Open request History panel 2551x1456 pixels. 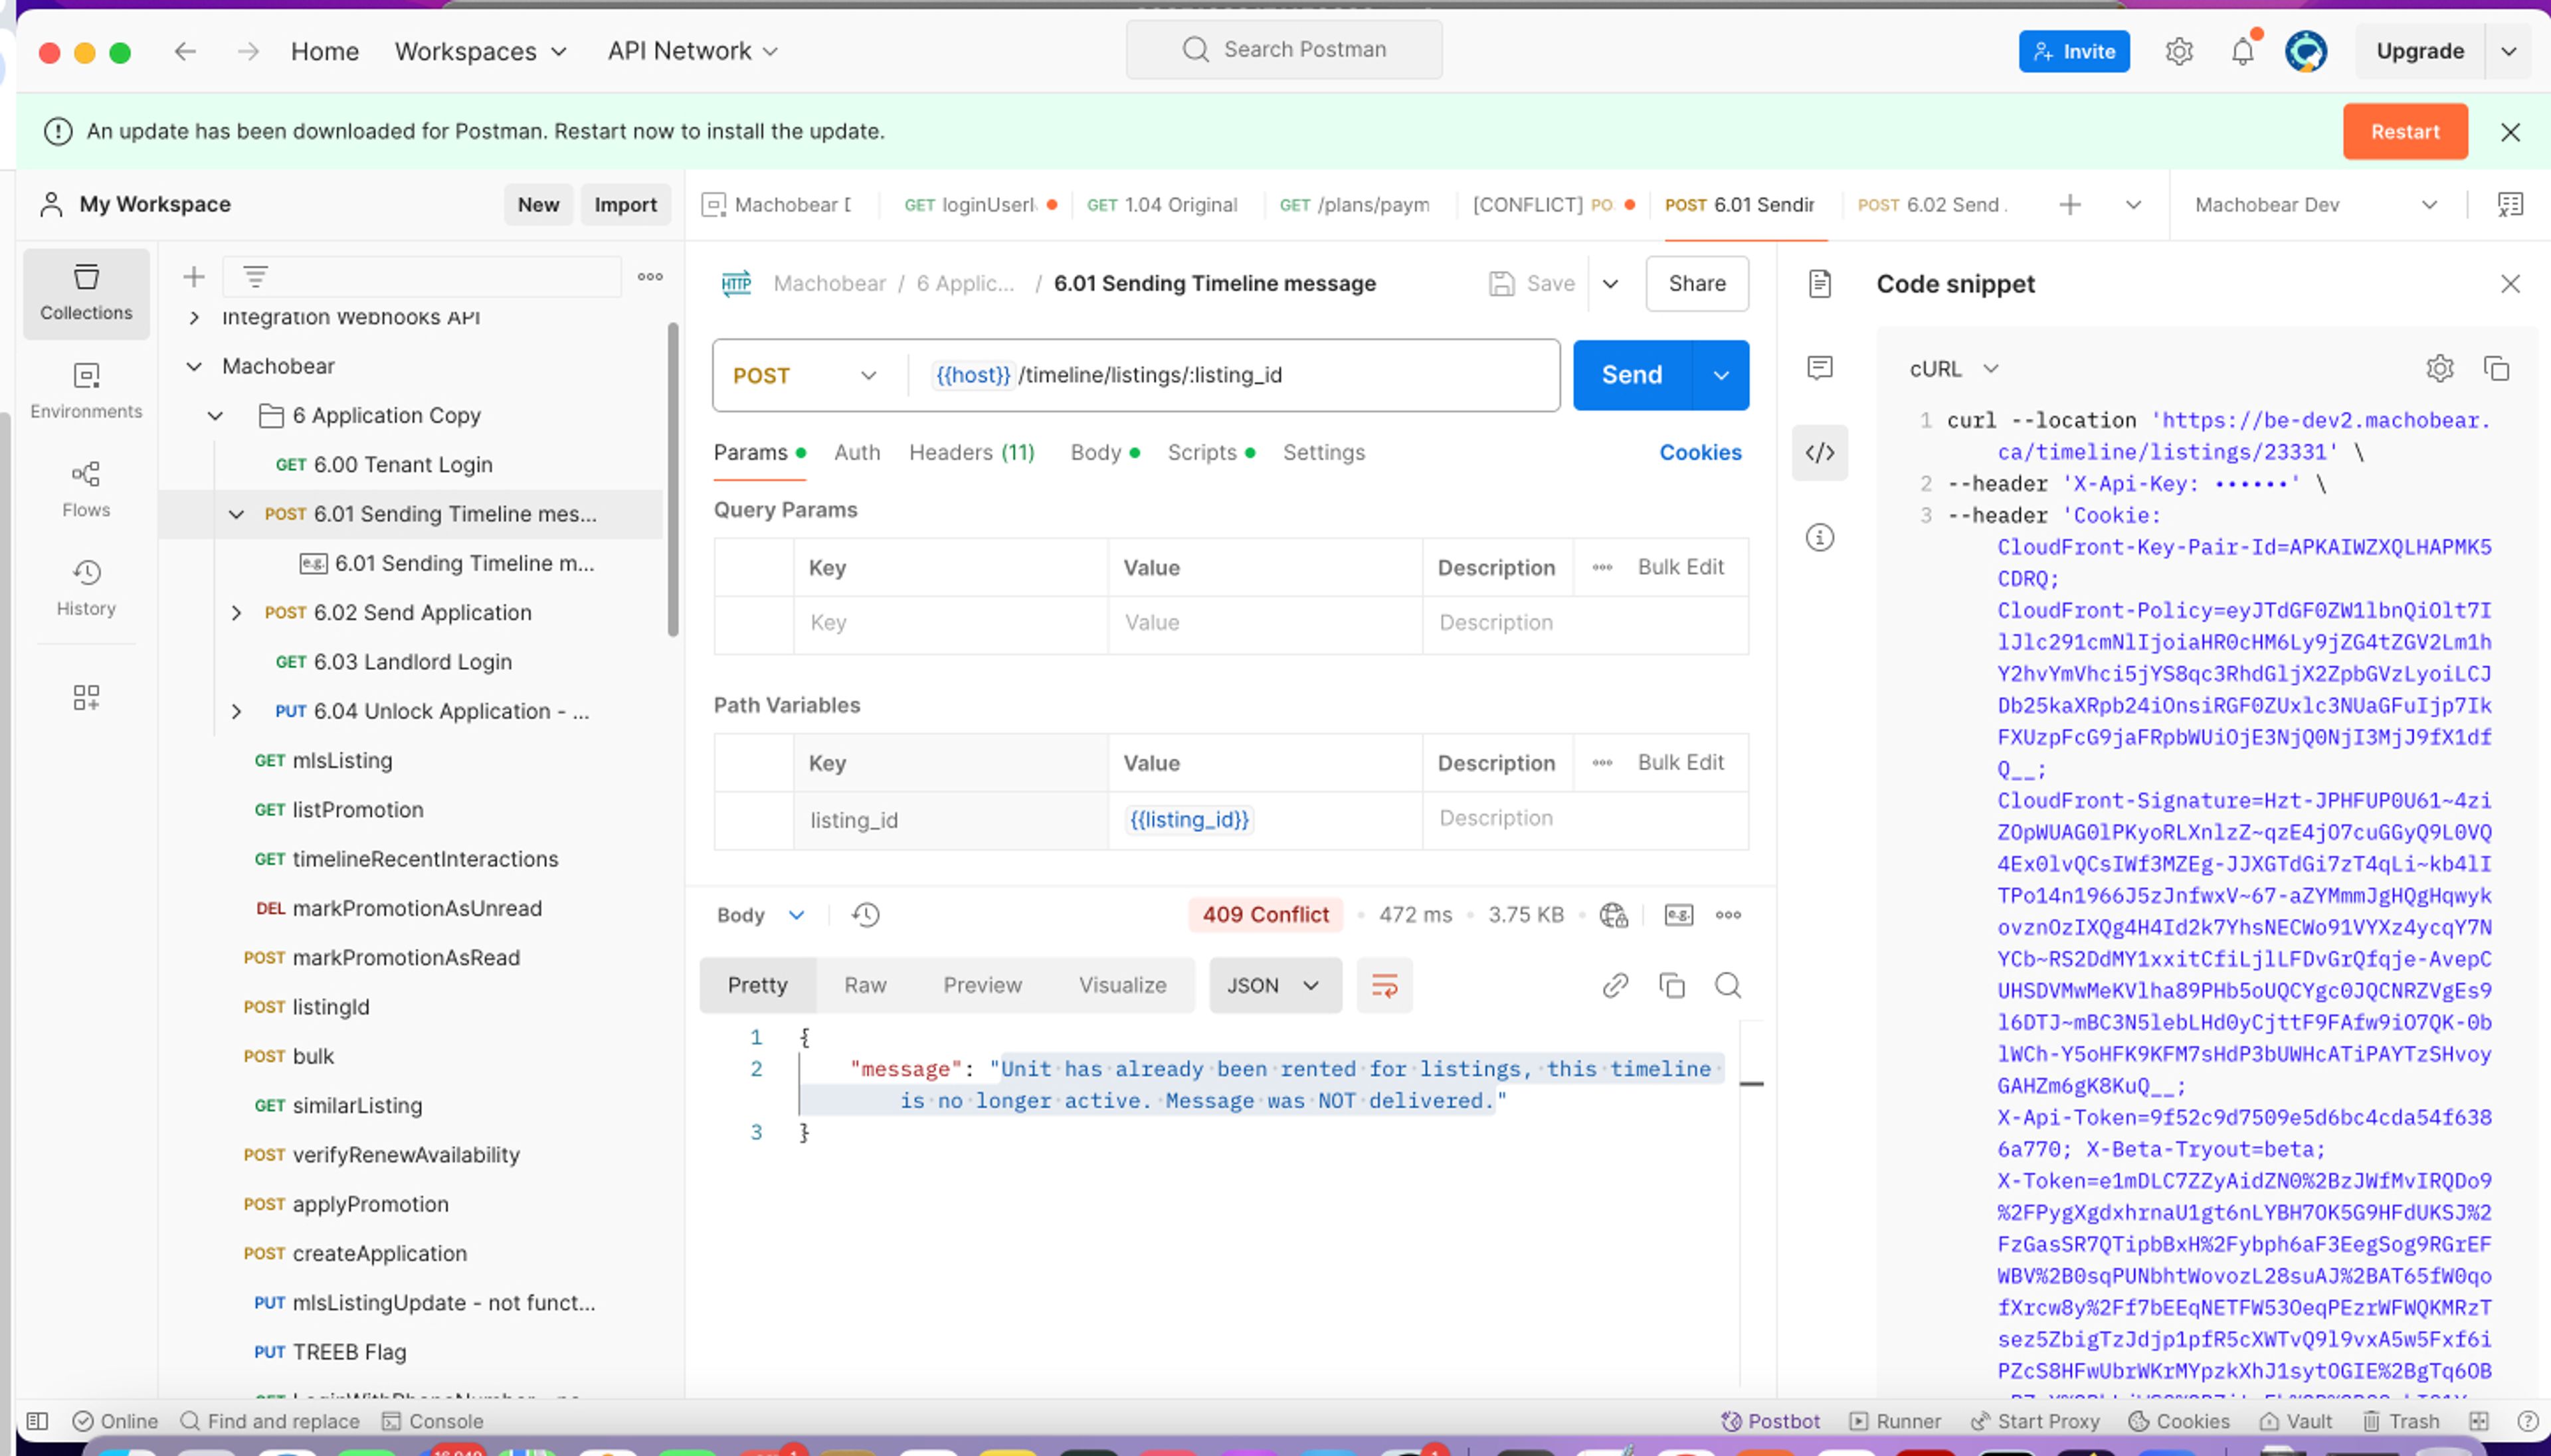pos(86,587)
